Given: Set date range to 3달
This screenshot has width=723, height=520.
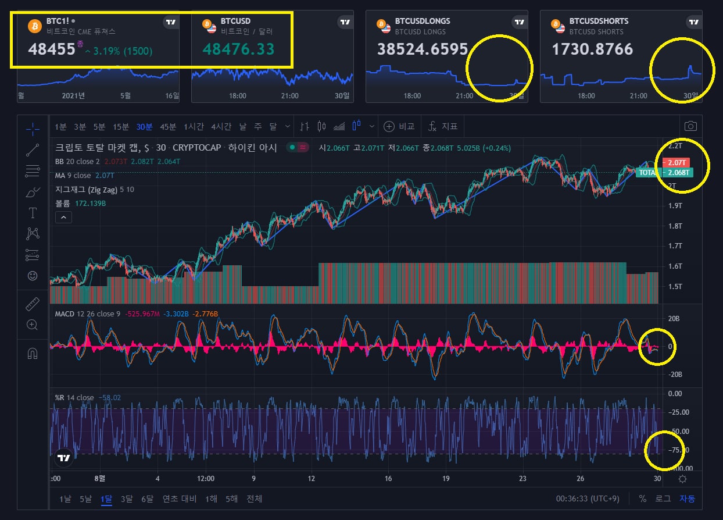Looking at the screenshot, I should coord(126,498).
